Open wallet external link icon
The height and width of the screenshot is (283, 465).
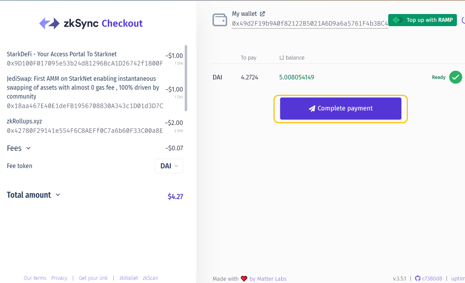click(x=262, y=14)
